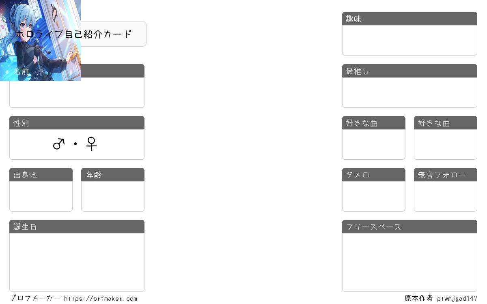Image resolution: width=487 pixels, height=304 pixels.
Task: Select the female ♀ gender symbol
Action: (91, 143)
